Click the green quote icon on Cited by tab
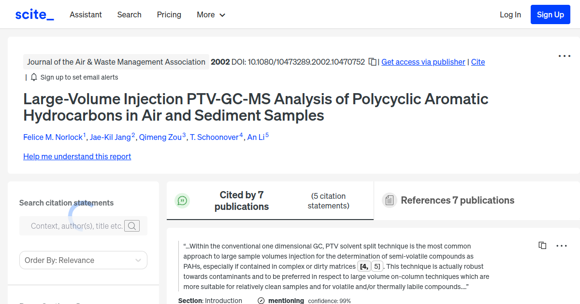Viewport: 580px width, 304px height. pyautogui.click(x=182, y=200)
